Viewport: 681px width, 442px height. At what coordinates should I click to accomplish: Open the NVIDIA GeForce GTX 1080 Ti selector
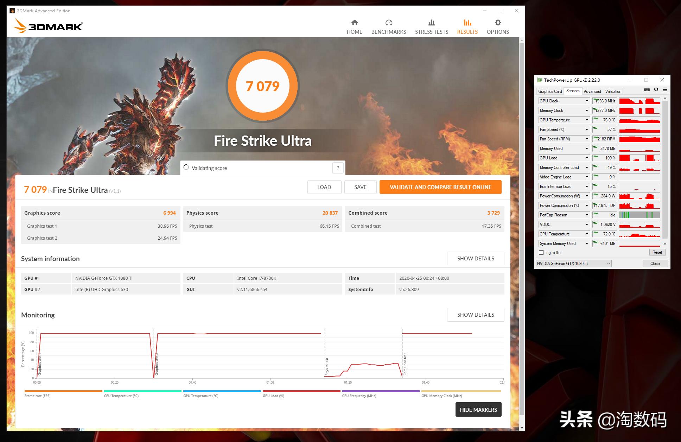(x=573, y=264)
